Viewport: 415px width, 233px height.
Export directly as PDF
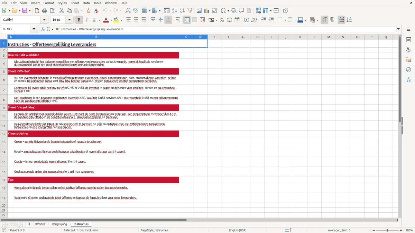coord(37,11)
